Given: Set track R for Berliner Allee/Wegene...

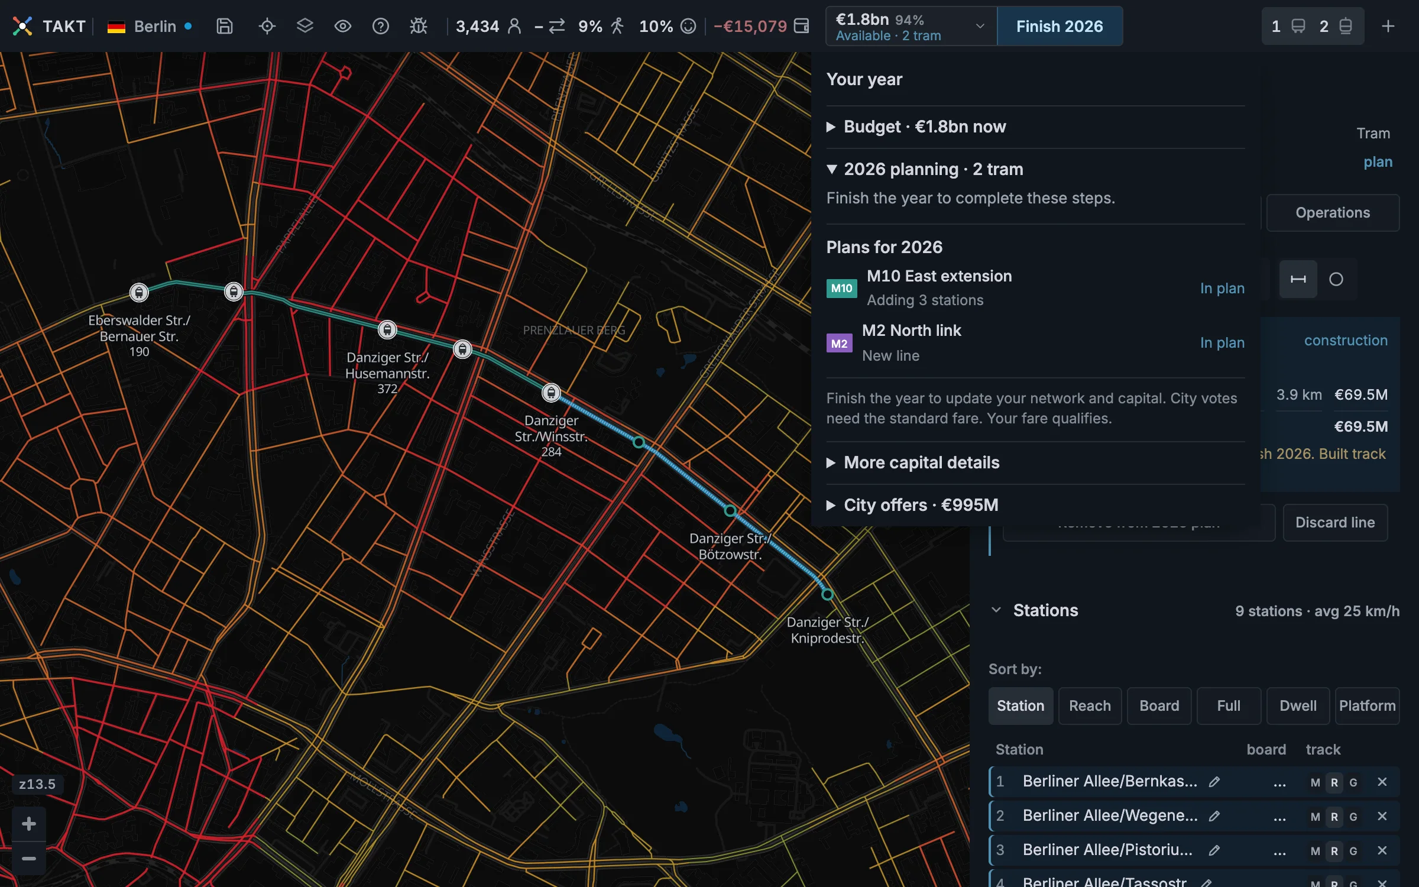Looking at the screenshot, I should [x=1334, y=817].
